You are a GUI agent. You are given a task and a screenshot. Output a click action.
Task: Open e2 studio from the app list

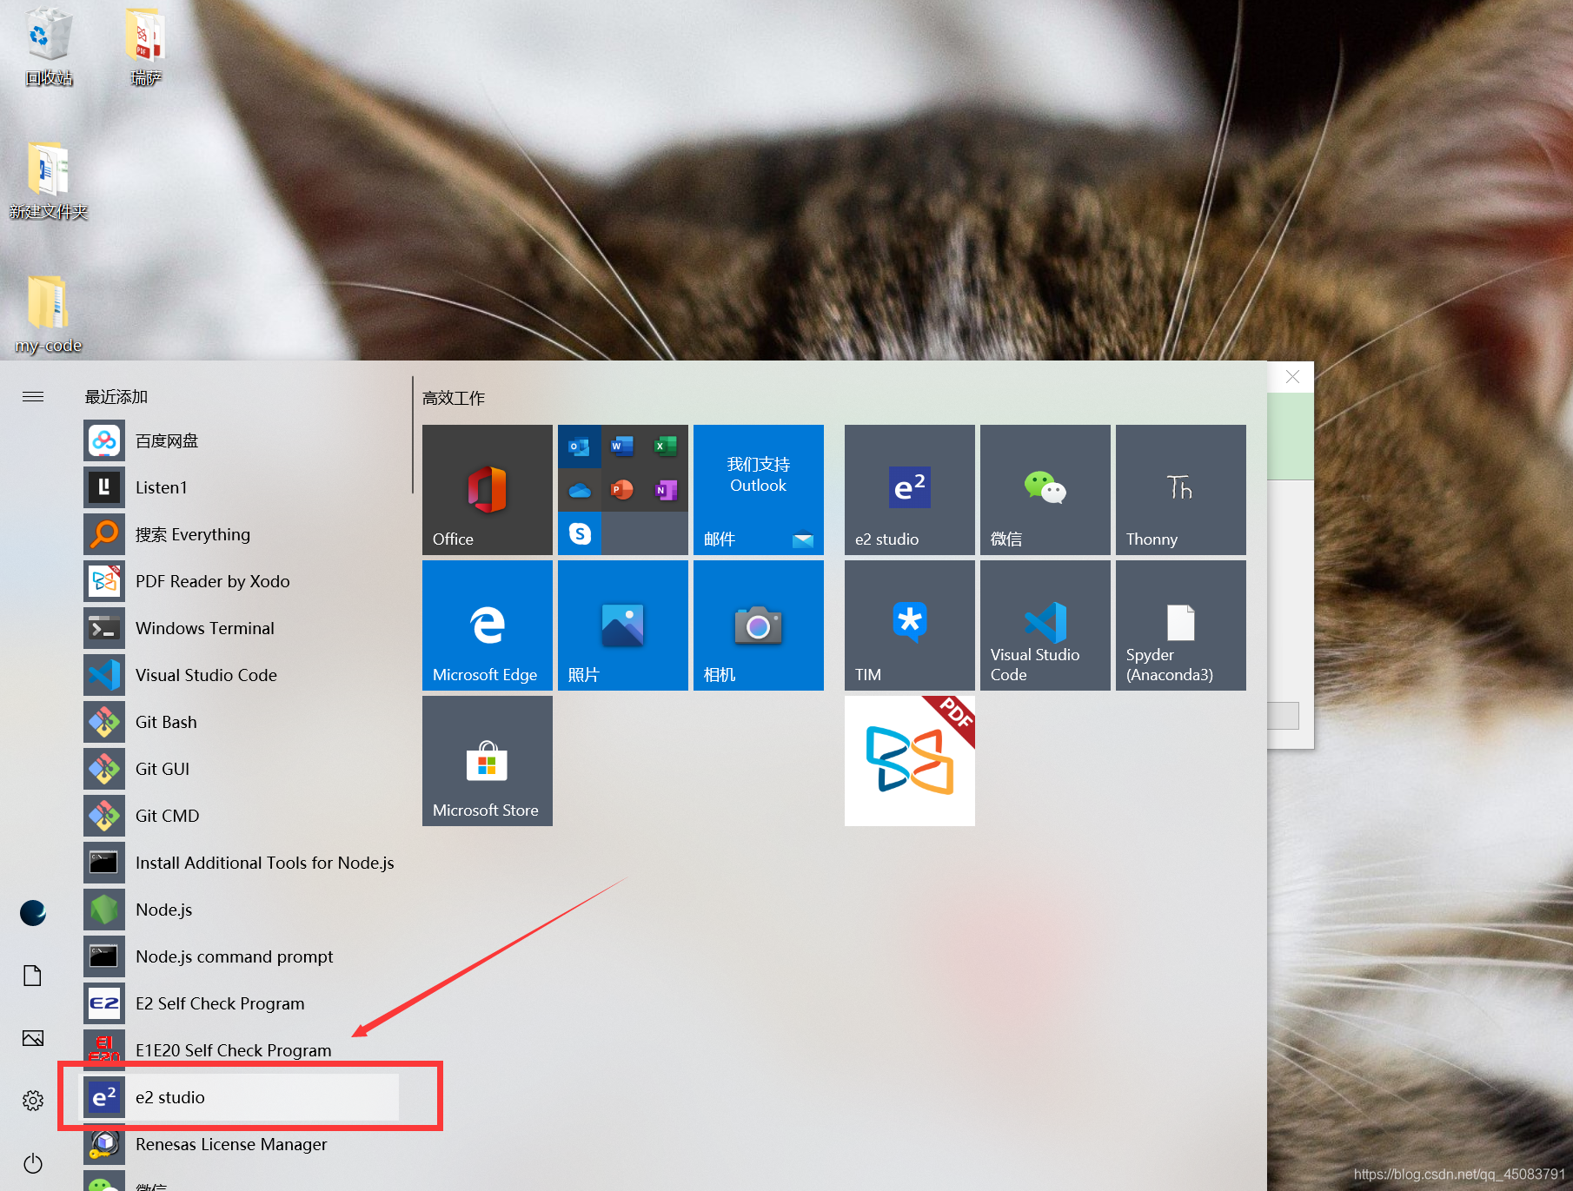pyautogui.click(x=241, y=1097)
